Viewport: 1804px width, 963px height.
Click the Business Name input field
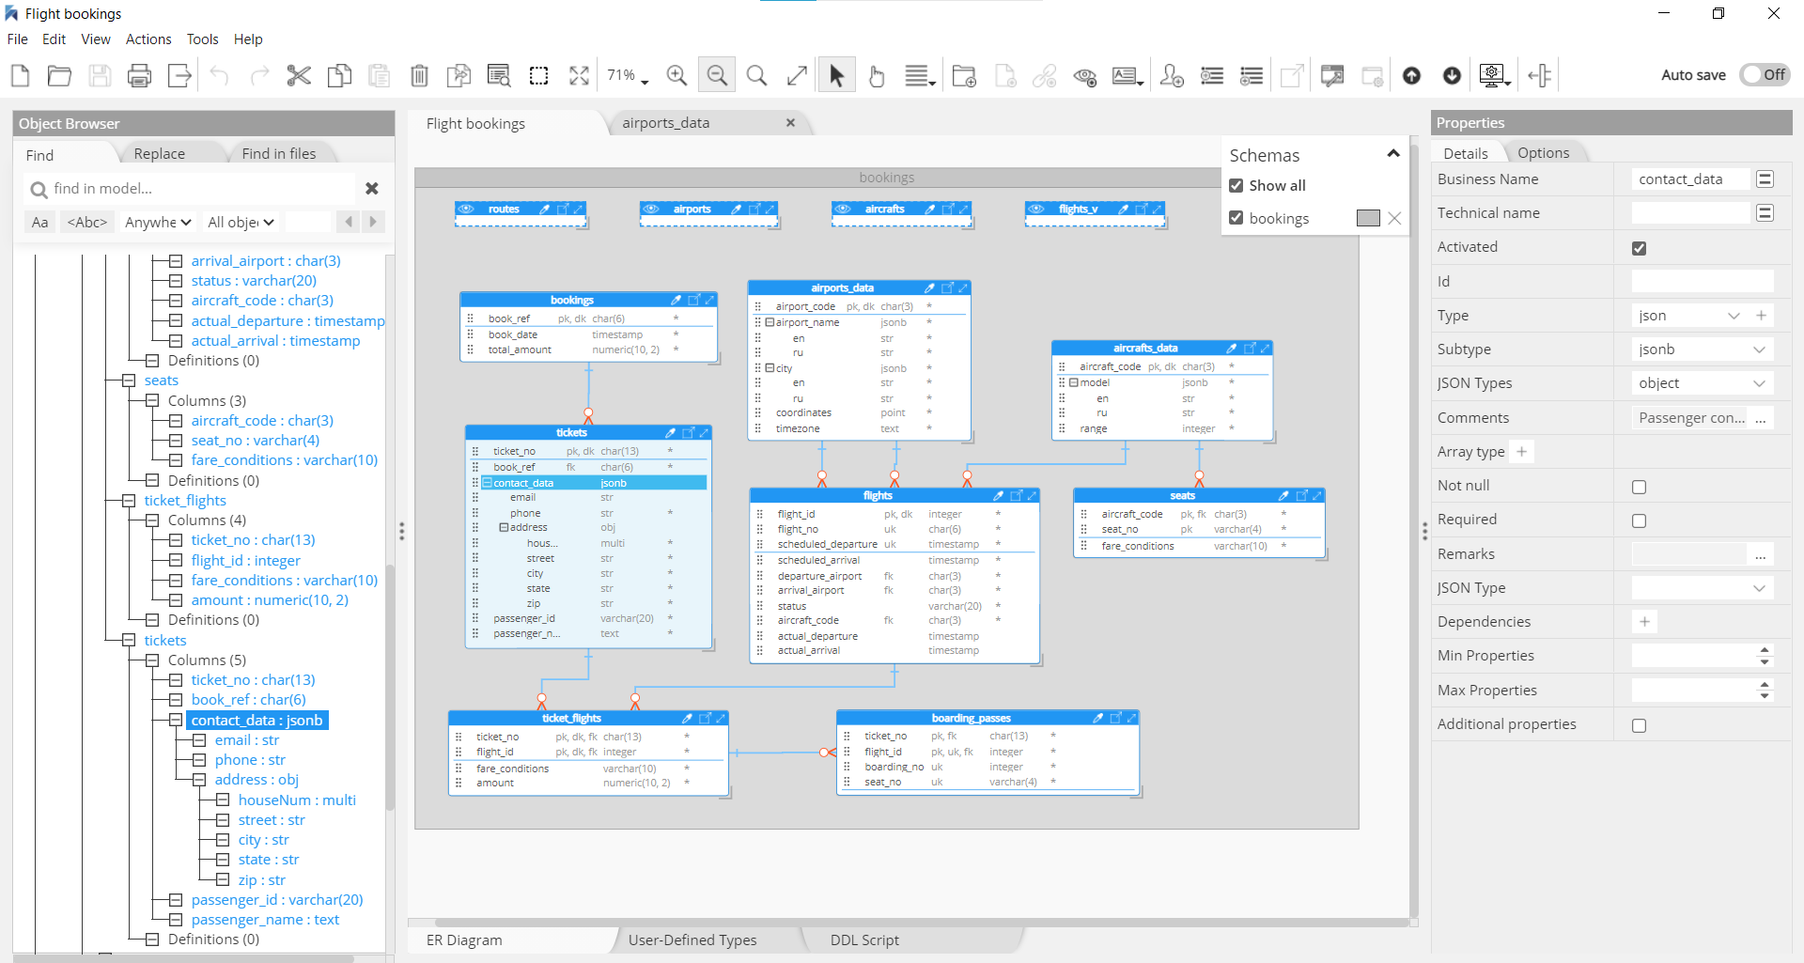click(x=1691, y=179)
